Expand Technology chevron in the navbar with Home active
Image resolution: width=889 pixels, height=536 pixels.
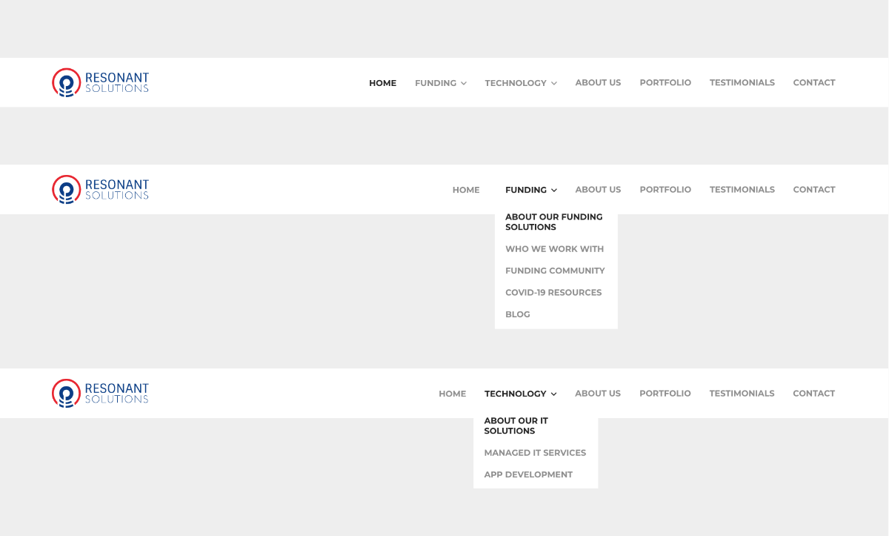(x=554, y=83)
